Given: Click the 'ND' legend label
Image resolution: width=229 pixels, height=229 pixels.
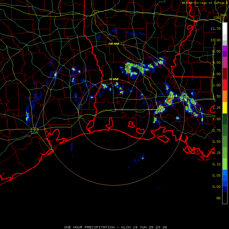Looking at the screenshot, I should pos(219,198).
